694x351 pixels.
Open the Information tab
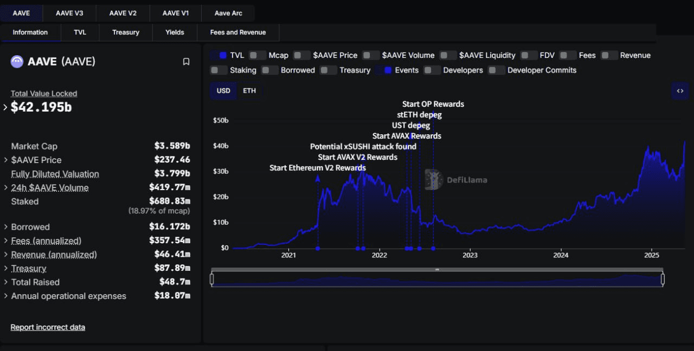point(30,32)
